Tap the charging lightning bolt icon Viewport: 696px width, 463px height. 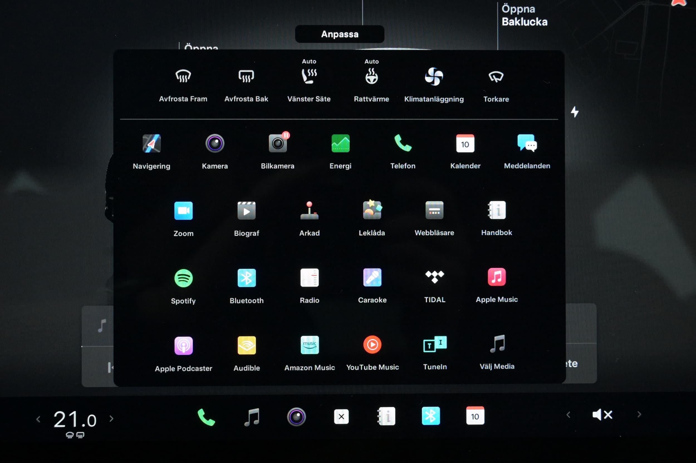point(575,112)
